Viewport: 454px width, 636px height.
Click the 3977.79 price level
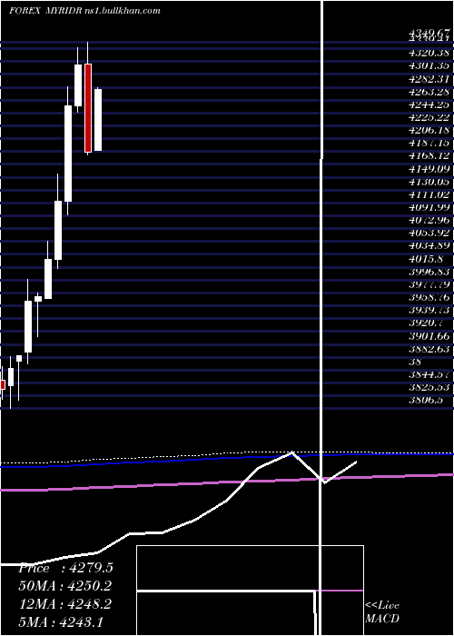click(429, 284)
